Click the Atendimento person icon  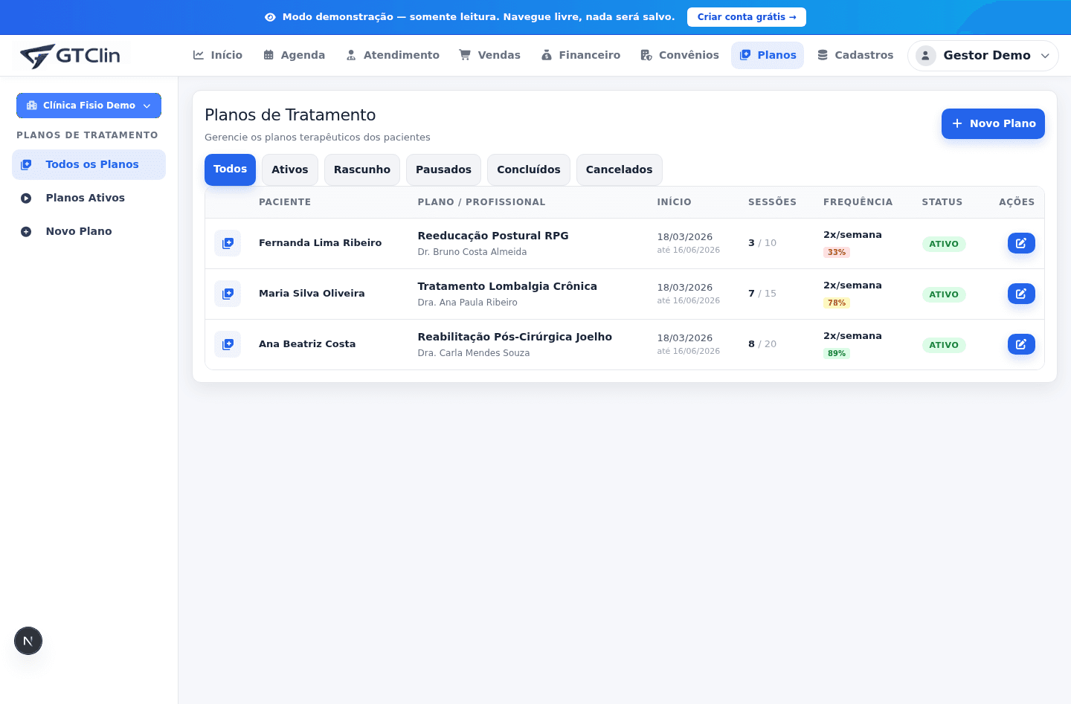(351, 55)
